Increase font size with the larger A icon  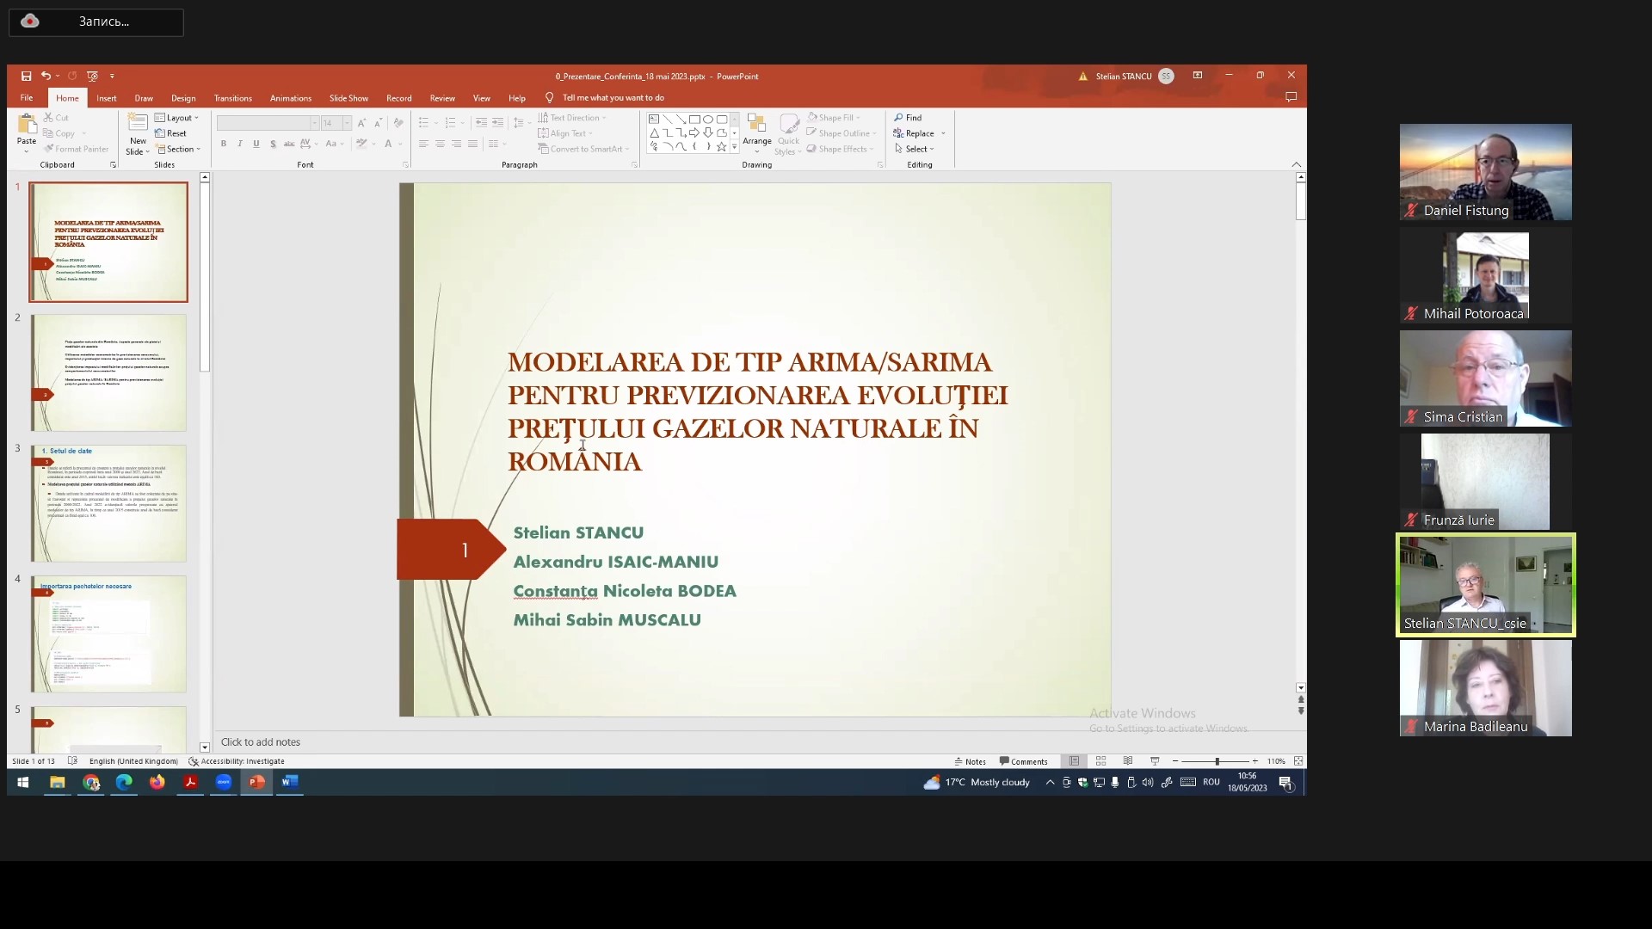[361, 123]
